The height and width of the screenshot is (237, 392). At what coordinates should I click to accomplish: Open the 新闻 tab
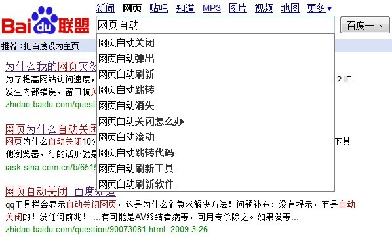click(x=106, y=9)
